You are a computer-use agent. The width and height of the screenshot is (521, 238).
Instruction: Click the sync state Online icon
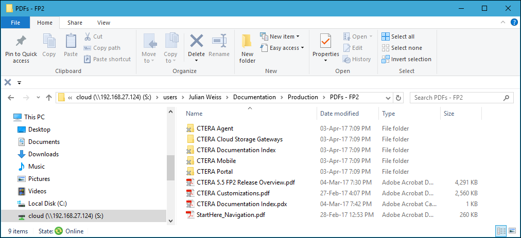[59, 231]
